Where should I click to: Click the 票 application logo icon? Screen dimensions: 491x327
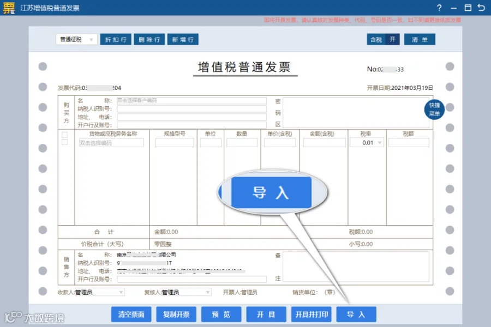click(9, 8)
